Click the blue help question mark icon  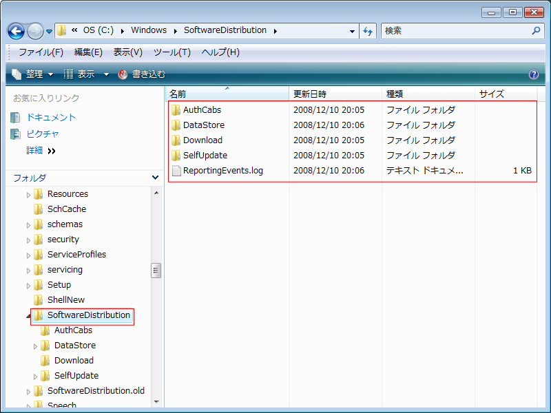[x=533, y=74]
